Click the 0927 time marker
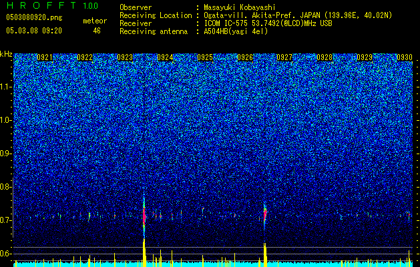The width and height of the screenshot is (420, 267). point(284,57)
